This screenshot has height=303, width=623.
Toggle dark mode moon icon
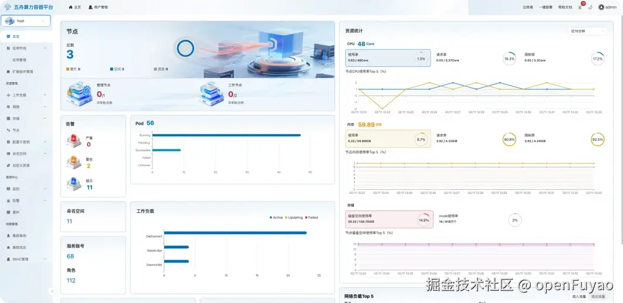590,7
